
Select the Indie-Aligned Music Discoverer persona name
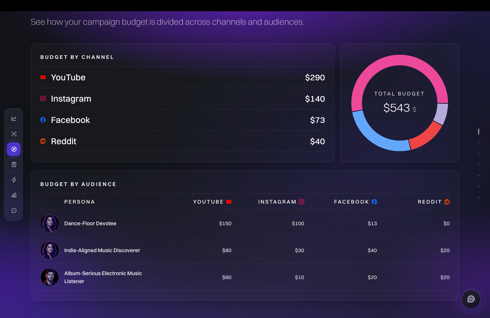click(102, 250)
